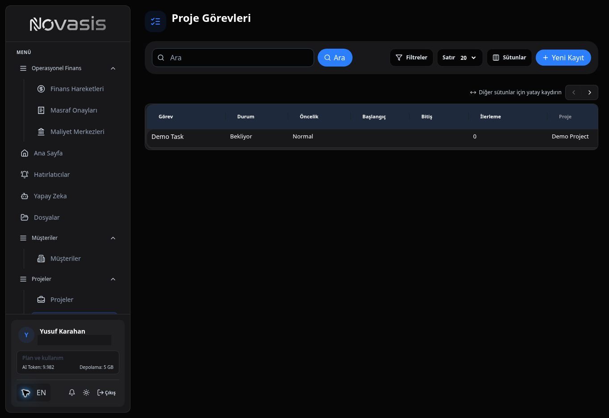Open Finans Hareketleri from the sidebar
The height and width of the screenshot is (418, 609).
pos(74,89)
